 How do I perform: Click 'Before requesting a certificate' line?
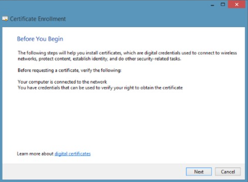pyautogui.click(x=69, y=70)
